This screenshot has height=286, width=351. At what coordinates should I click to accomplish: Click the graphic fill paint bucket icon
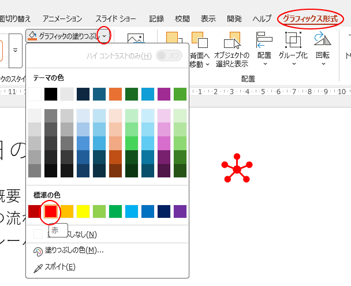click(32, 36)
